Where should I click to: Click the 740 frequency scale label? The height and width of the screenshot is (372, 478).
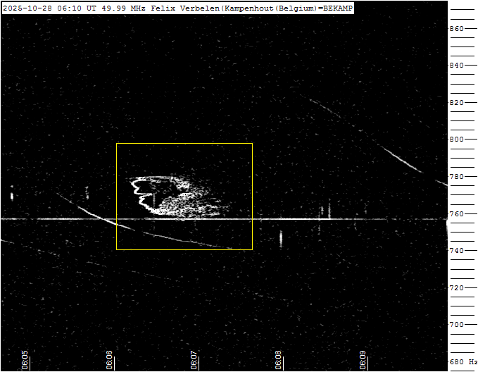[x=457, y=251]
